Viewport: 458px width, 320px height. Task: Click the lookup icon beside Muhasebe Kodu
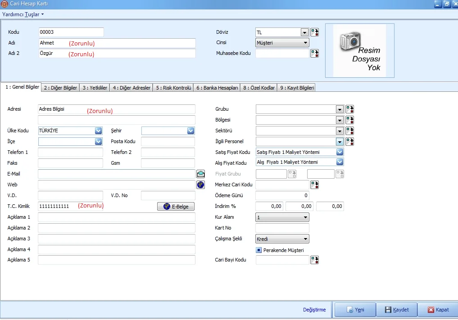click(314, 54)
